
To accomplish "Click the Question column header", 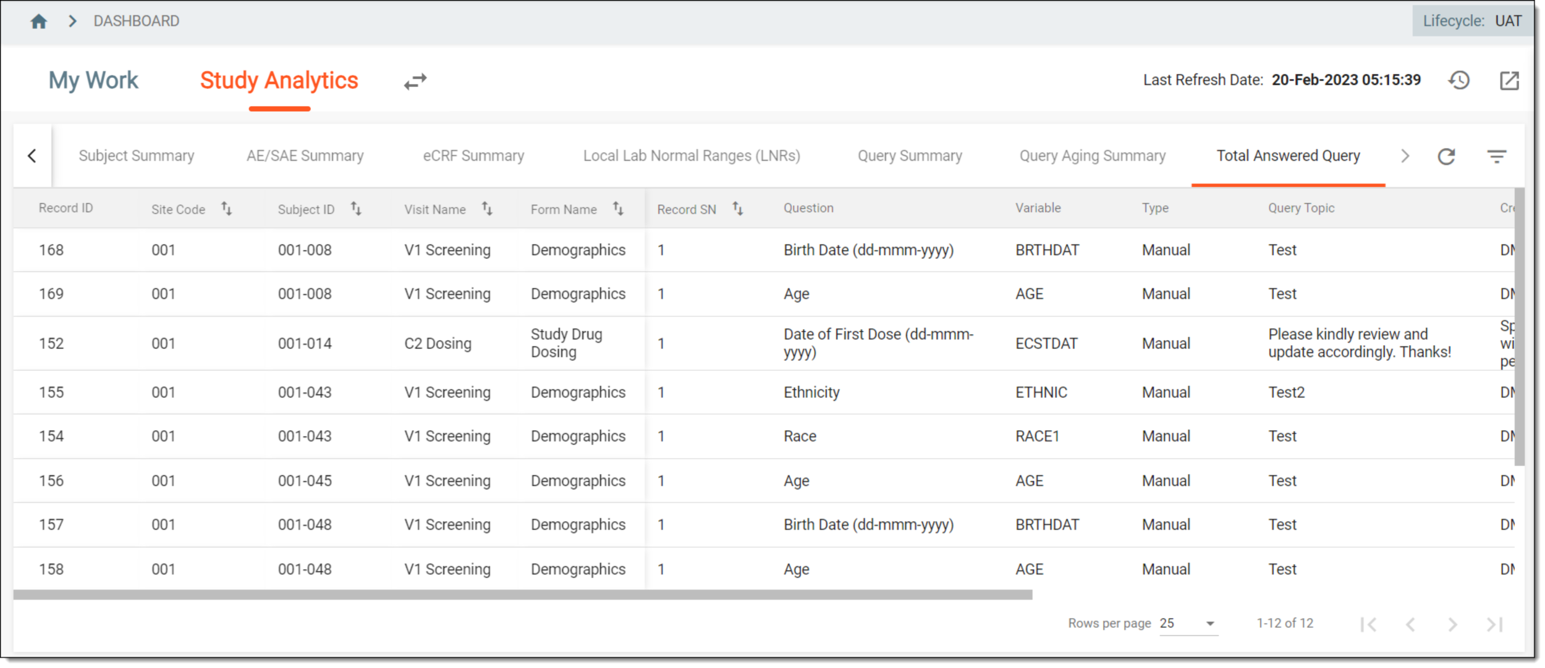I will (x=808, y=209).
